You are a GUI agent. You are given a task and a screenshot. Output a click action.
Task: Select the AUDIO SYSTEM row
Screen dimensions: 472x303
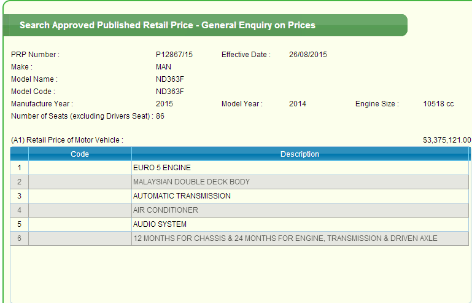(x=239, y=224)
